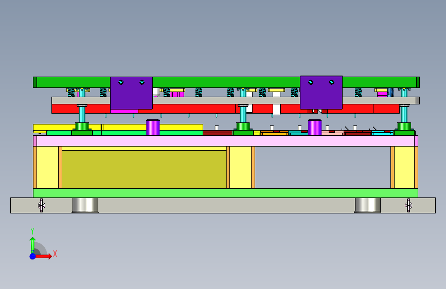
Task: Click the Y label on the axis triad
Action: pyautogui.click(x=32, y=231)
